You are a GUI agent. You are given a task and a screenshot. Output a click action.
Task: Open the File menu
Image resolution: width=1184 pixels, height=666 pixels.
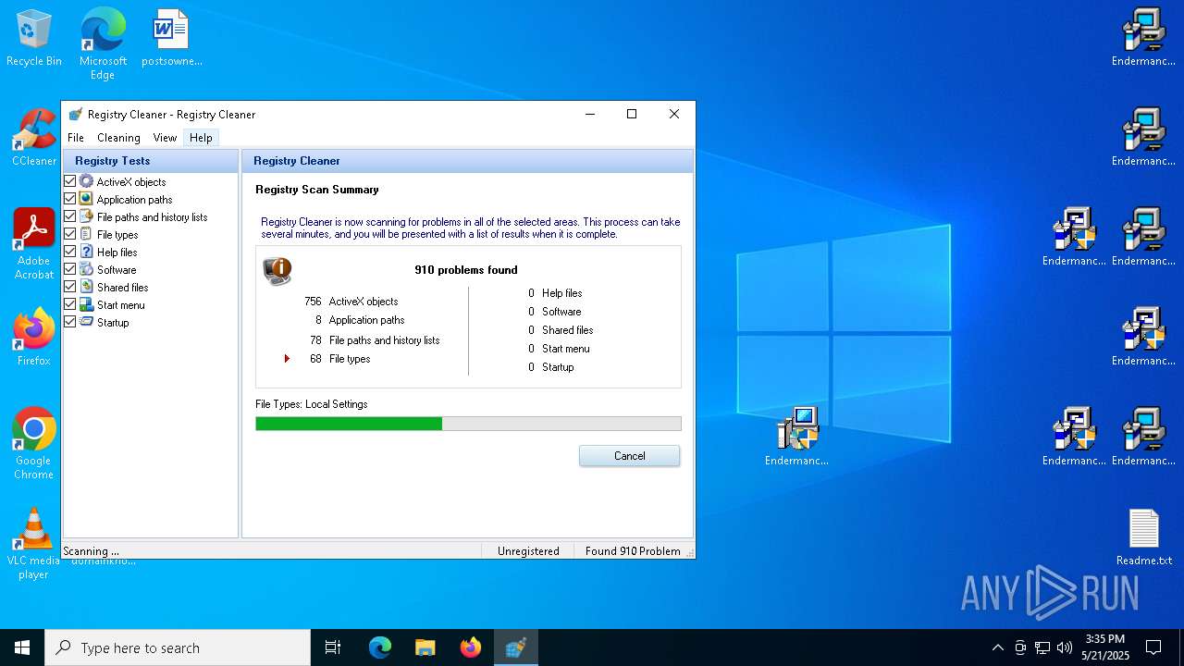(76, 138)
